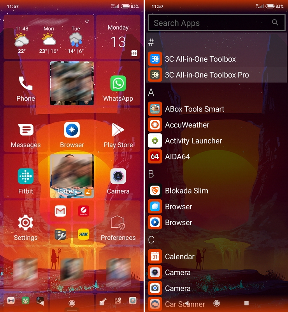Tap the blurred contact photo beside Phone
The width and height of the screenshot is (288, 312).
72,83
